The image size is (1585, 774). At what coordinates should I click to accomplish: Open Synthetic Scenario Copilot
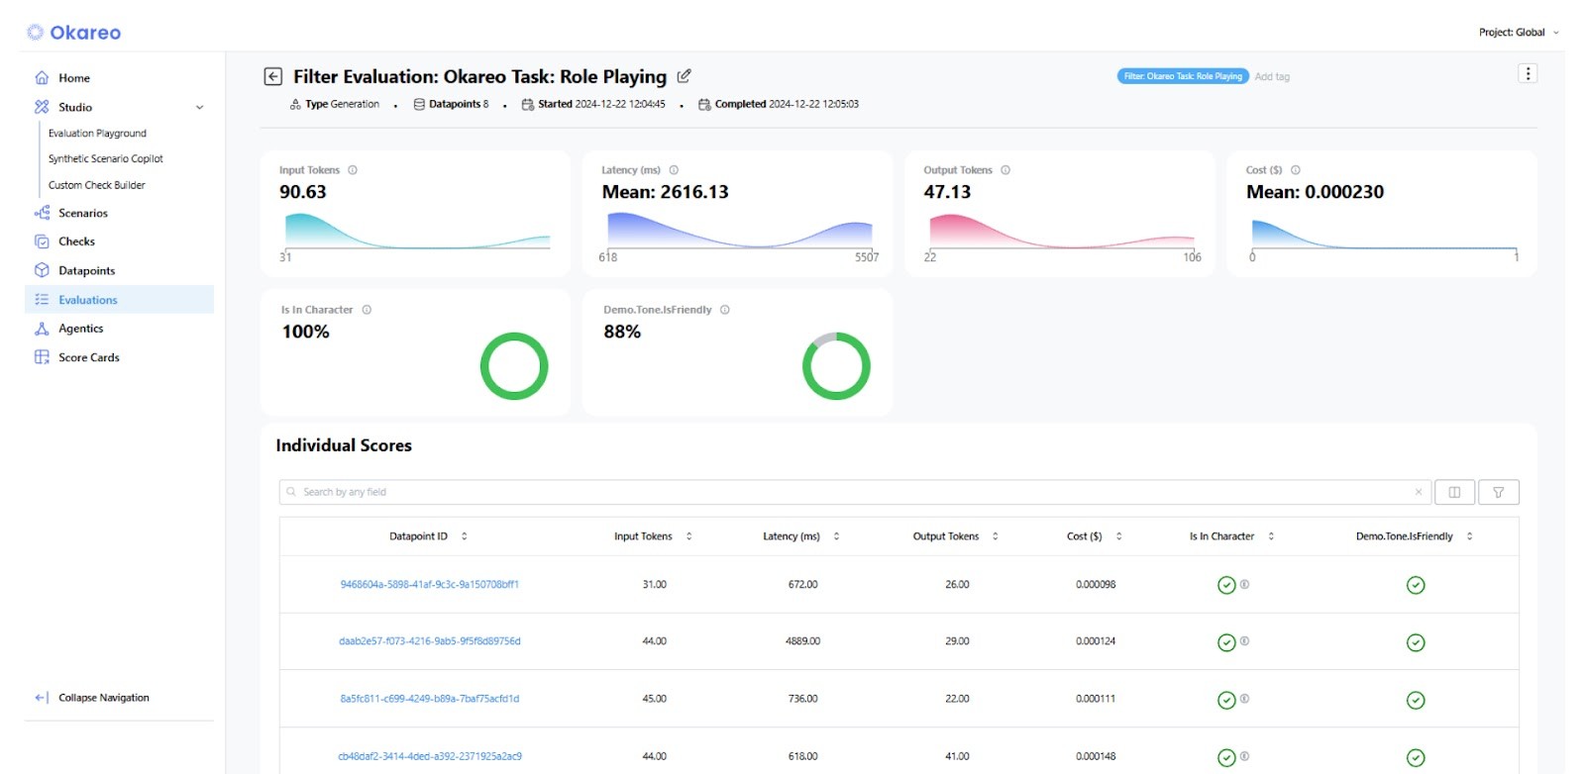coord(106,158)
